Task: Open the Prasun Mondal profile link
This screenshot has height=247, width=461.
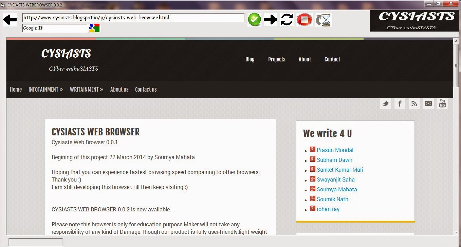Action: tap(335, 150)
